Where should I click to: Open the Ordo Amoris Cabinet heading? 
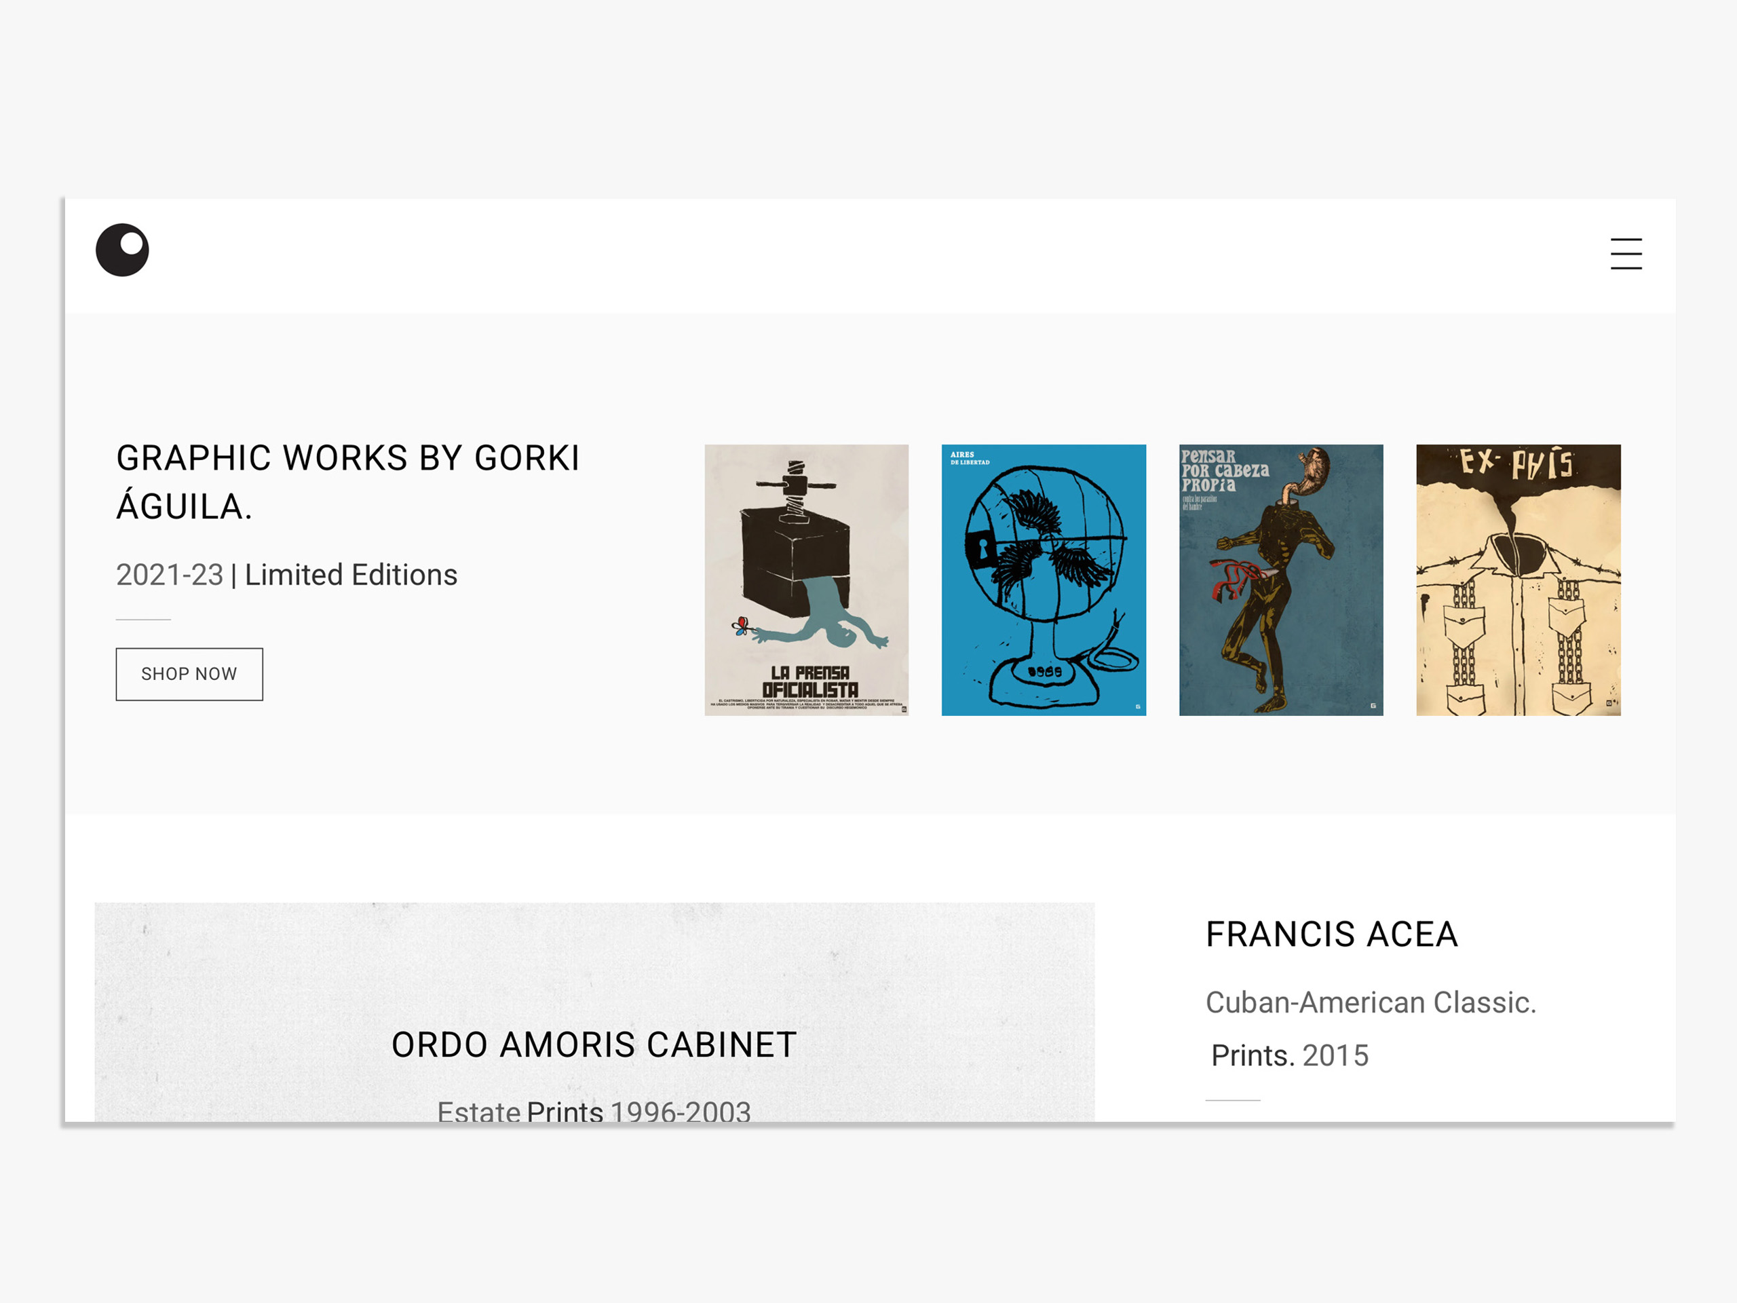tap(594, 1044)
